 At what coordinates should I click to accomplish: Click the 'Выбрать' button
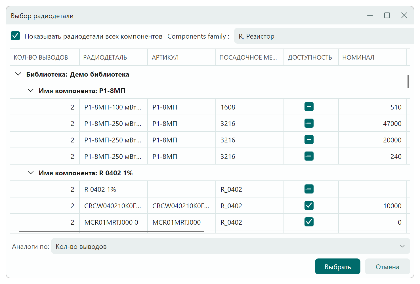point(337,267)
